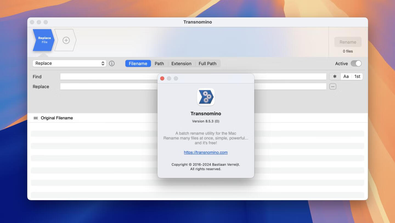Select the Filename tab

[x=138, y=63]
